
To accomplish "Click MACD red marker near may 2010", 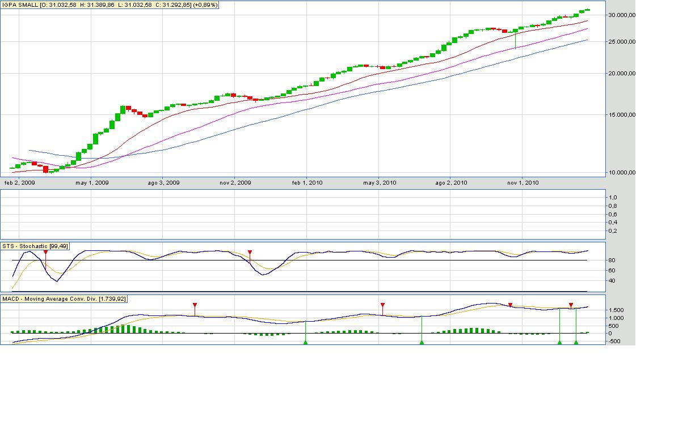I will coord(382,305).
